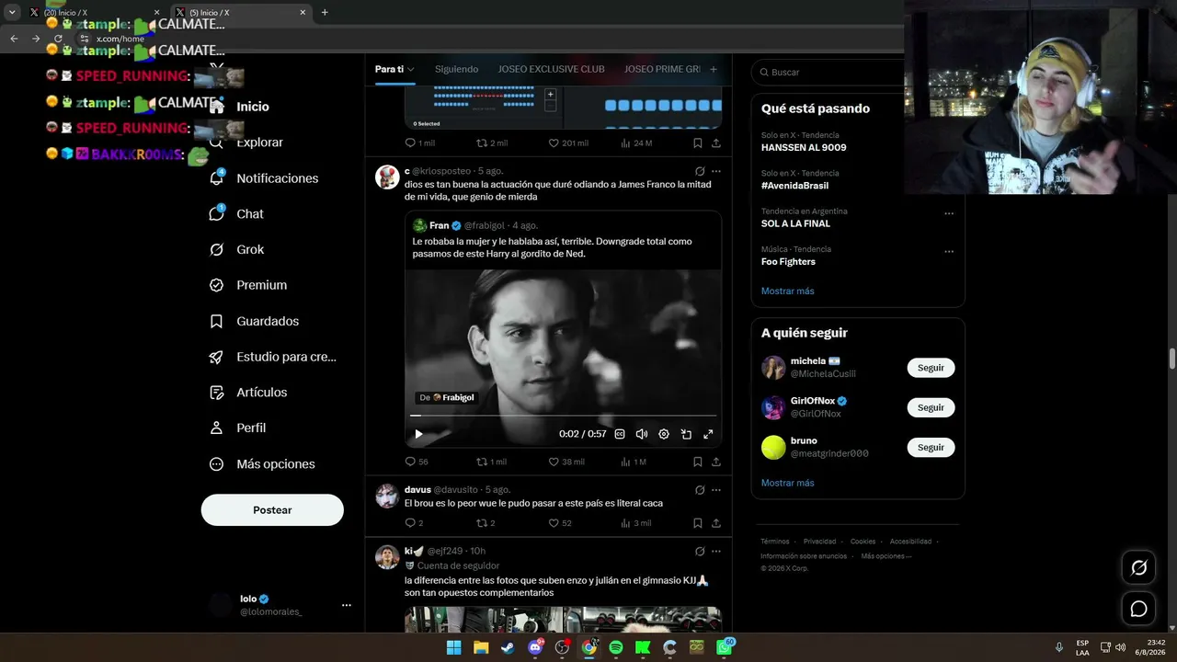1177x662 pixels.
Task: Enable picture-in-picture for the video
Action: click(x=686, y=434)
